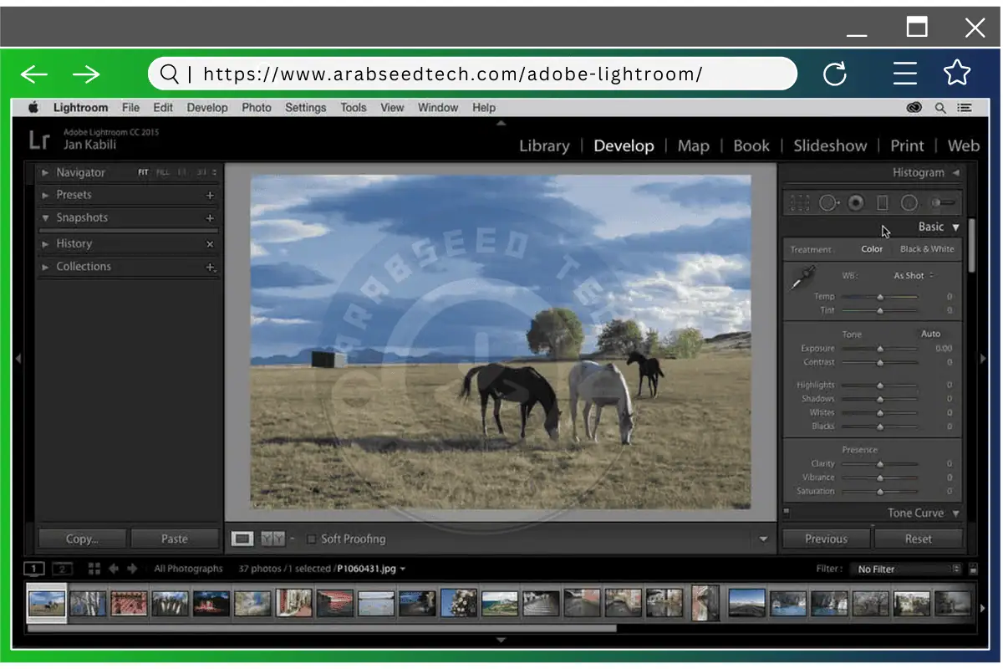Enable Soft Proofing
This screenshot has height=669, width=1003.
pyautogui.click(x=312, y=539)
